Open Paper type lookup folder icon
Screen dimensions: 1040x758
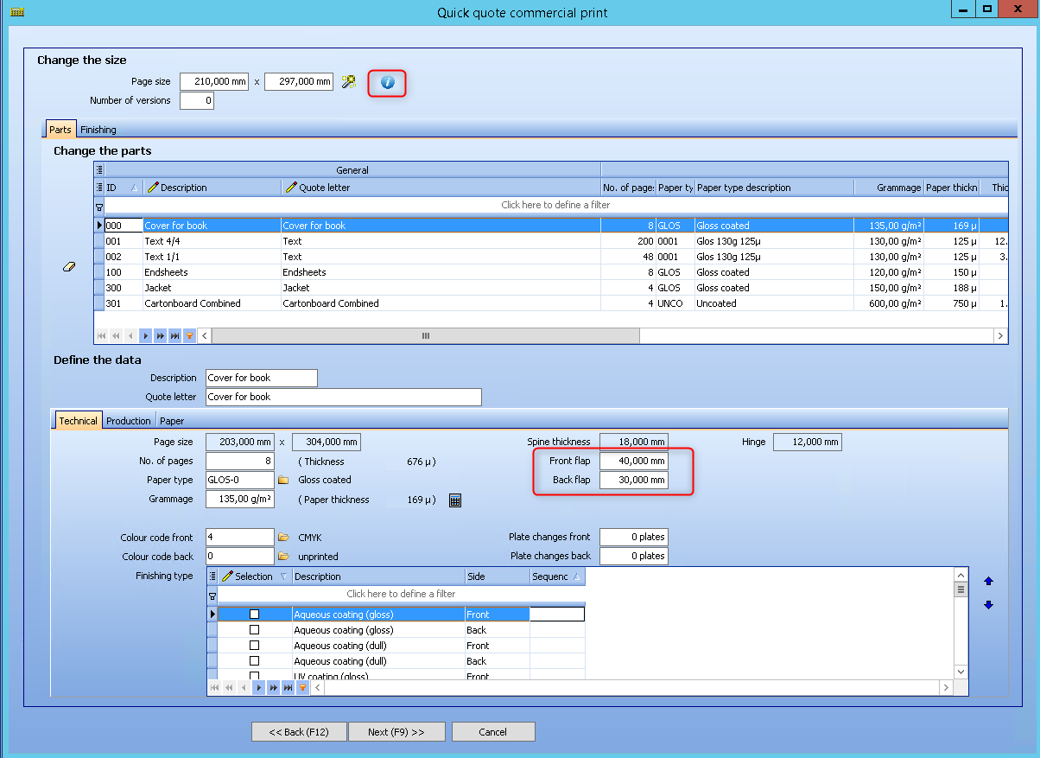tap(282, 480)
